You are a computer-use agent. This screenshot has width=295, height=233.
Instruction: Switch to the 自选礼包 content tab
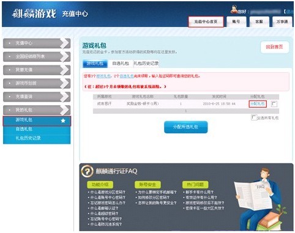click(x=121, y=64)
